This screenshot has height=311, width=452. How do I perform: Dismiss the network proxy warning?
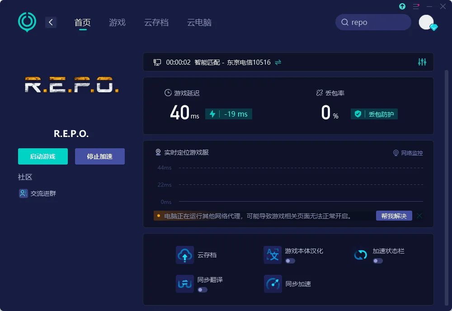pyautogui.click(x=419, y=216)
